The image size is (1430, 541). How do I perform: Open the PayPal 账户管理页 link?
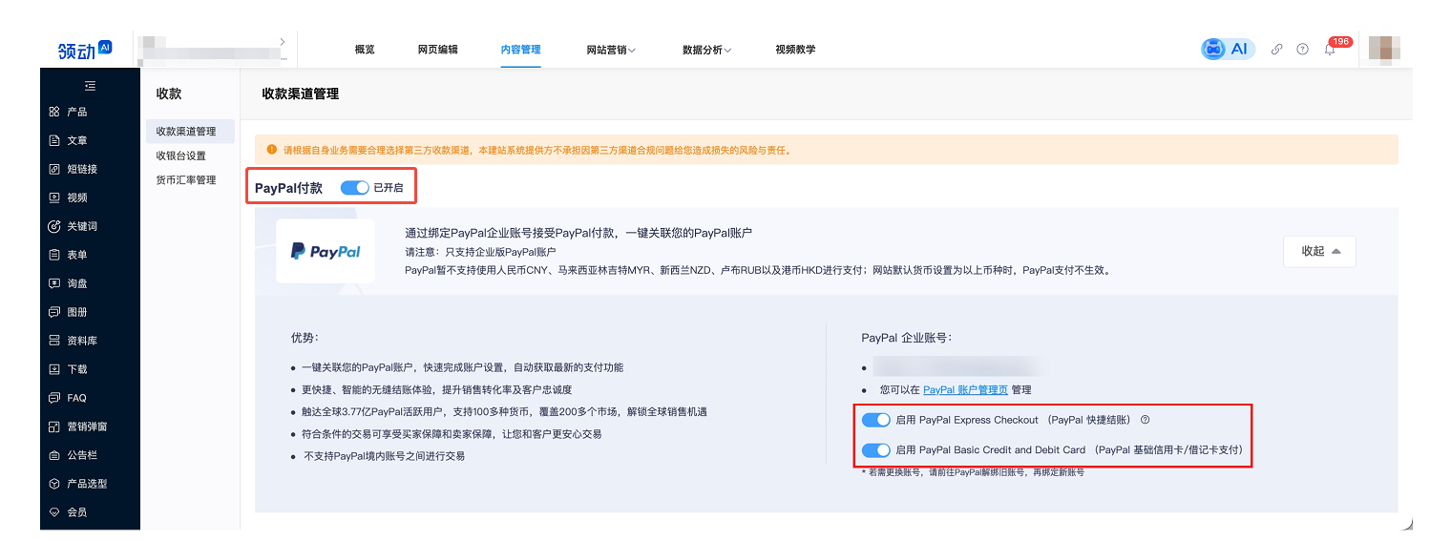click(965, 389)
